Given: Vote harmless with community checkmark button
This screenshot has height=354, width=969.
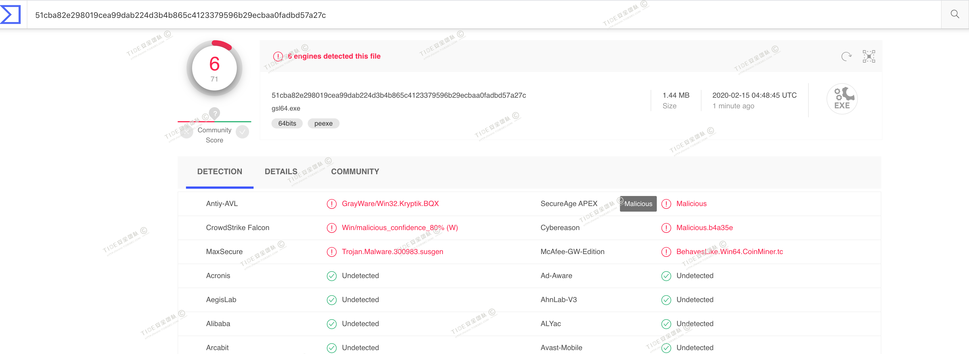Looking at the screenshot, I should coord(243,132).
